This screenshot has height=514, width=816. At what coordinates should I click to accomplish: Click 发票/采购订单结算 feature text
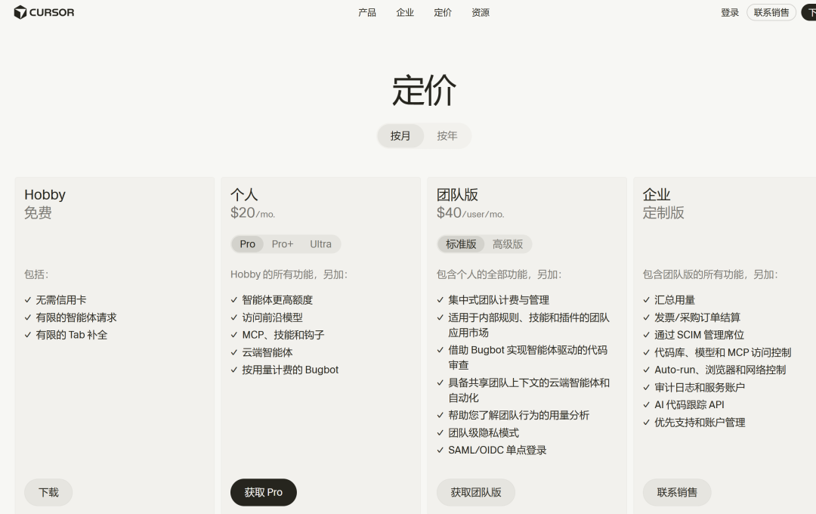tap(697, 317)
